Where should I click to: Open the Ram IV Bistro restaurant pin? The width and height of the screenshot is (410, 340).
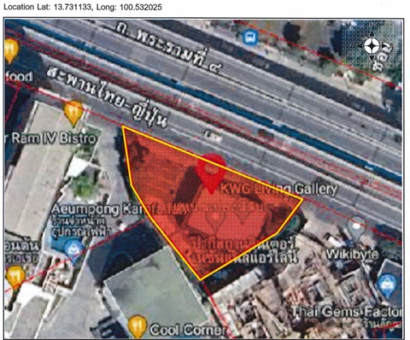pos(74,112)
